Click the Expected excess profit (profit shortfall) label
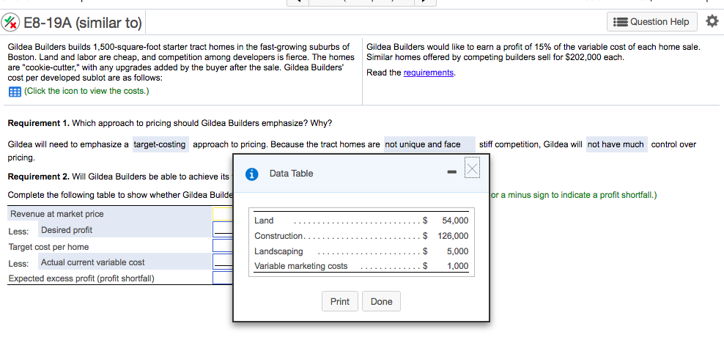The height and width of the screenshot is (340, 724). pyautogui.click(x=82, y=278)
